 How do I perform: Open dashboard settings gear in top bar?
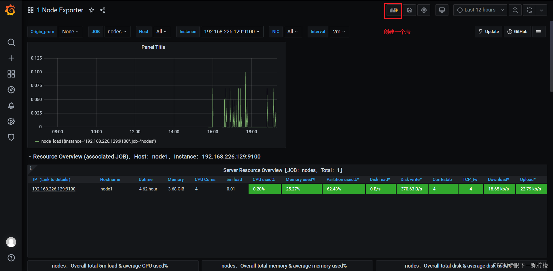pyautogui.click(x=424, y=10)
